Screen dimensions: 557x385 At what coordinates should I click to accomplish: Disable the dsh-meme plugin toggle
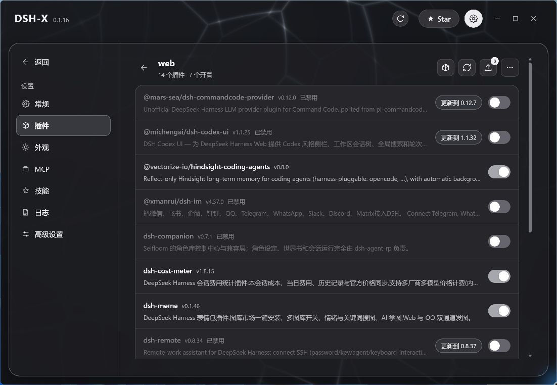[x=499, y=311]
